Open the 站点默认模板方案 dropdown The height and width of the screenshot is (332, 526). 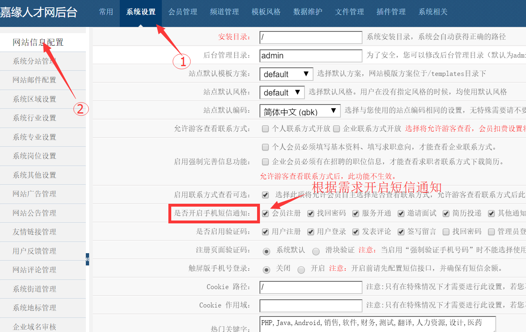(286, 74)
